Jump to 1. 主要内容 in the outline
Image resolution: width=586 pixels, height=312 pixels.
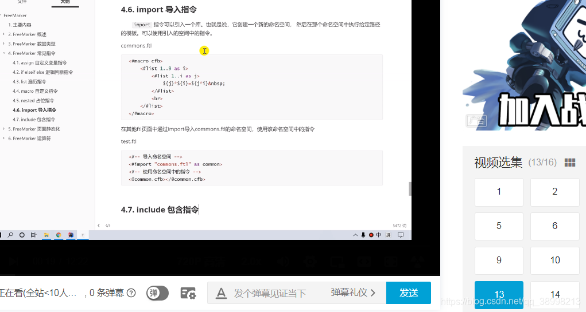pos(20,25)
